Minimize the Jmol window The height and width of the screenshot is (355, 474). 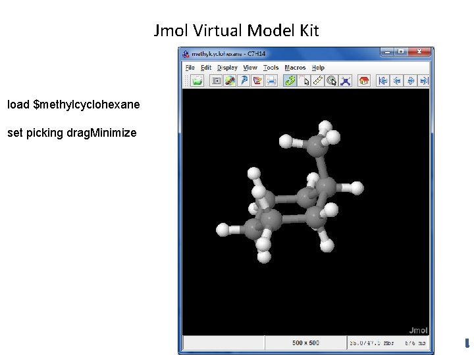pyautogui.click(x=388, y=52)
